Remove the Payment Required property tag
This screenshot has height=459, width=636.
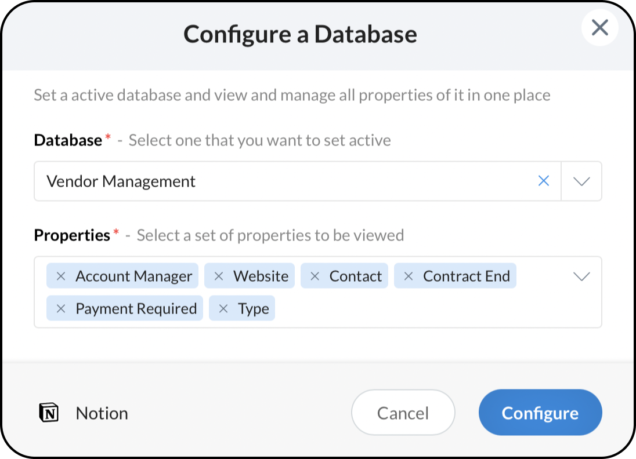60,309
